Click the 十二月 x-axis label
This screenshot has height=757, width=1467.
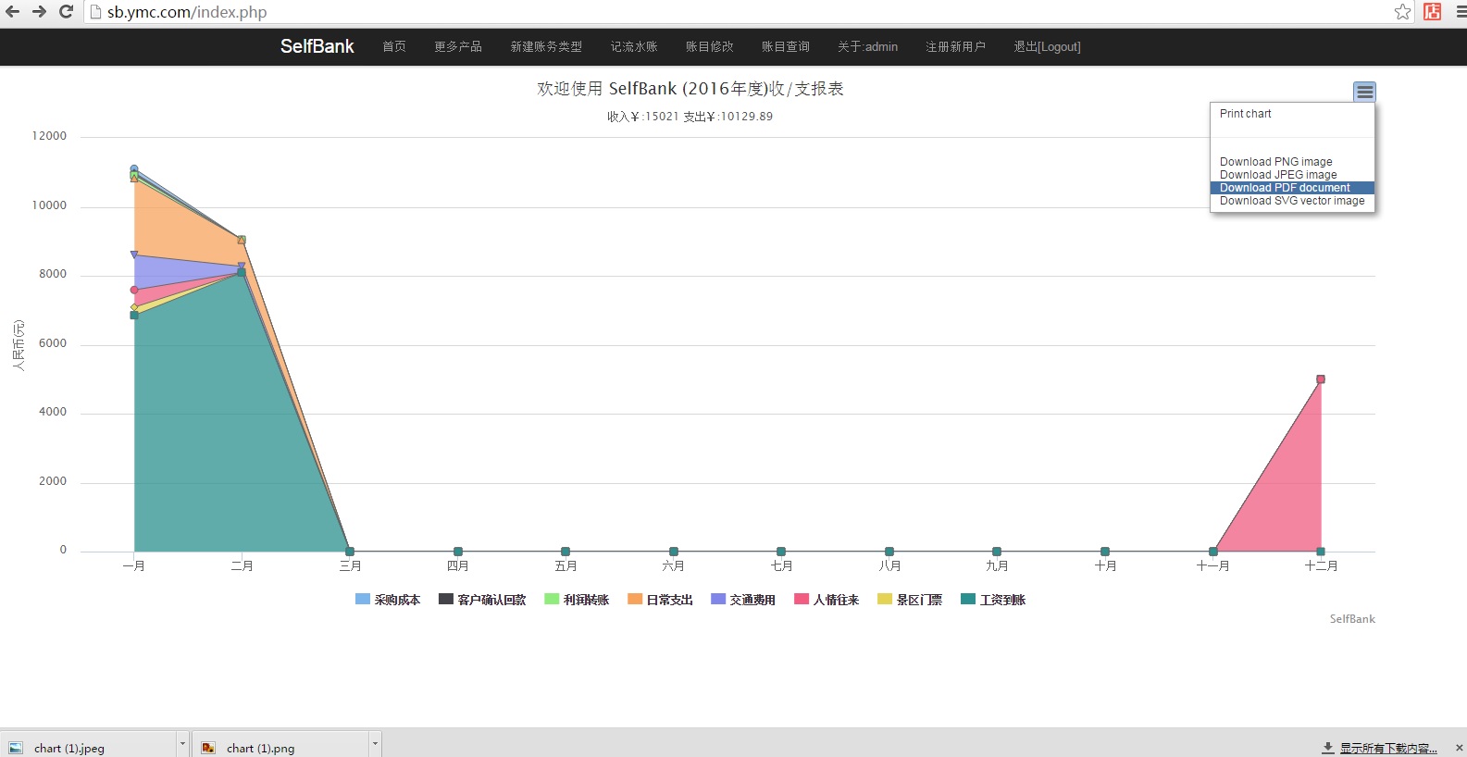[1321, 565]
